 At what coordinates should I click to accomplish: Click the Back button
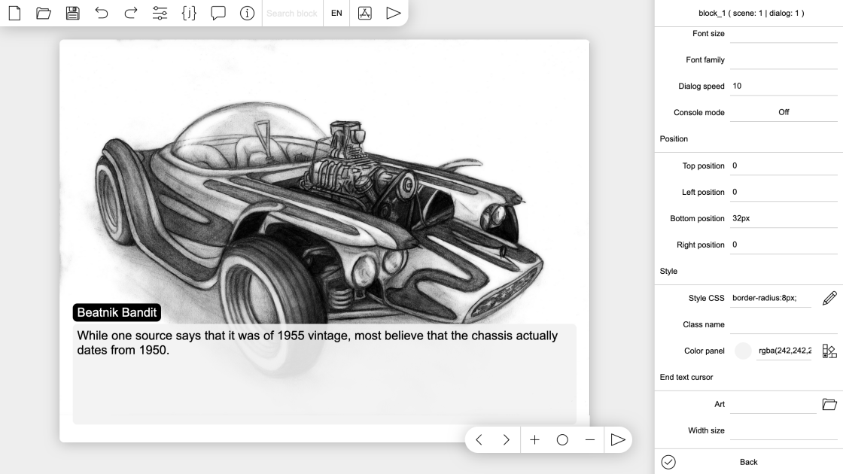(x=748, y=462)
